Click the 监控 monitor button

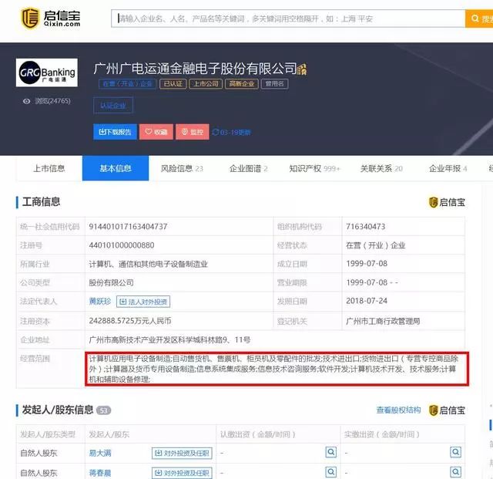[193, 132]
